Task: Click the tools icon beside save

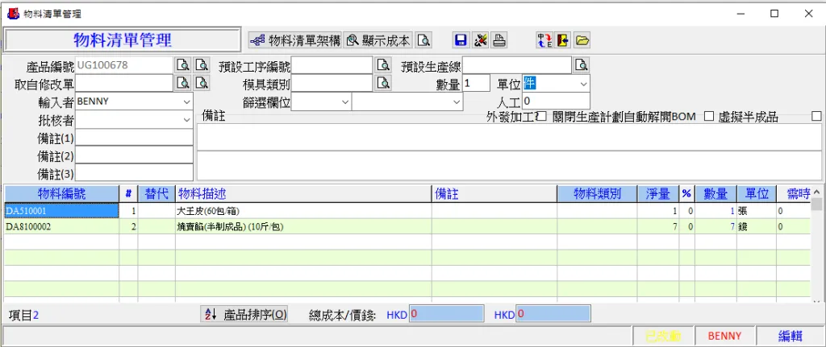Action: (x=481, y=40)
